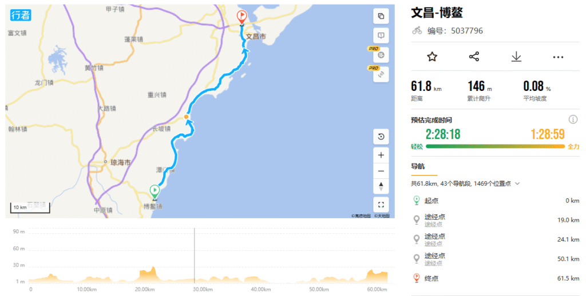The width and height of the screenshot is (586, 296).
Task: Open the map comment bubble icon
Action: point(381,35)
